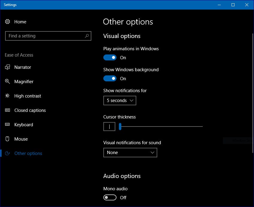Click the High contrast sun icon

coord(7,96)
